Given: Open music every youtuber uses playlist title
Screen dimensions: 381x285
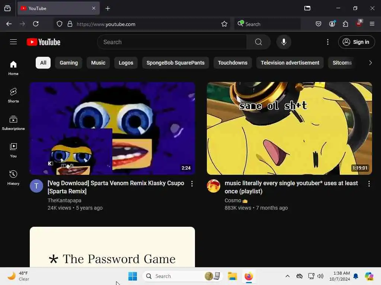Looking at the screenshot, I should click(x=291, y=187).
